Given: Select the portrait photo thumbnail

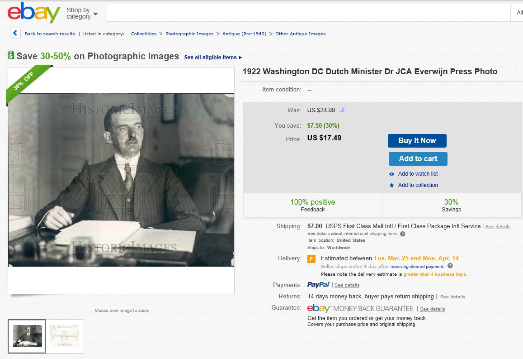Looking at the screenshot, I should [27, 336].
